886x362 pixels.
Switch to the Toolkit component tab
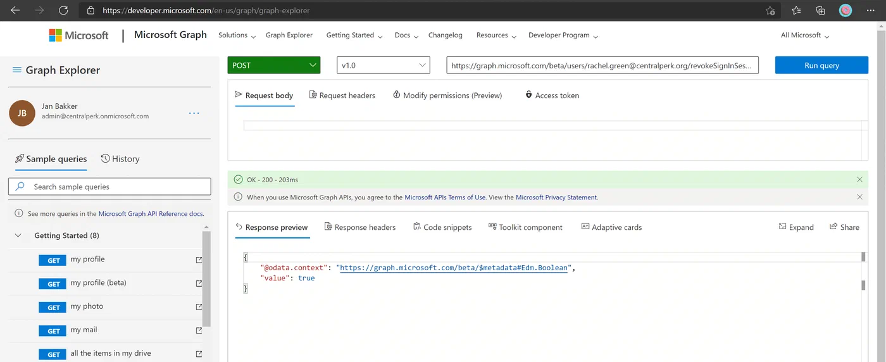coord(525,227)
